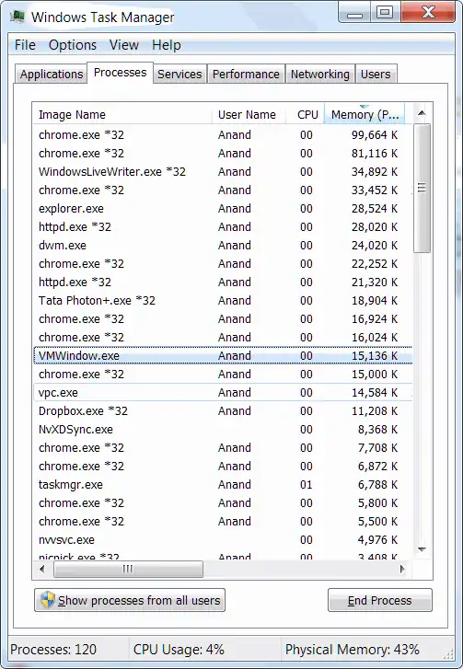The width and height of the screenshot is (463, 669).
Task: Select Tata Photon+.exe *32 process
Action: pyautogui.click(x=223, y=300)
